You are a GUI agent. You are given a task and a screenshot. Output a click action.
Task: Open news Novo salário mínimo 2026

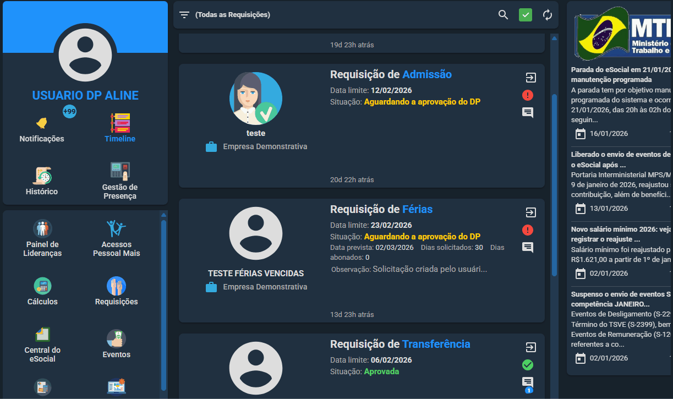click(x=622, y=234)
